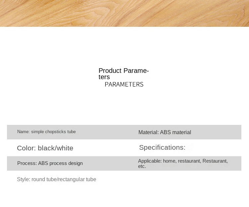
Task: Select the "simple chopsticks tube" value text
Action: pos(53,132)
